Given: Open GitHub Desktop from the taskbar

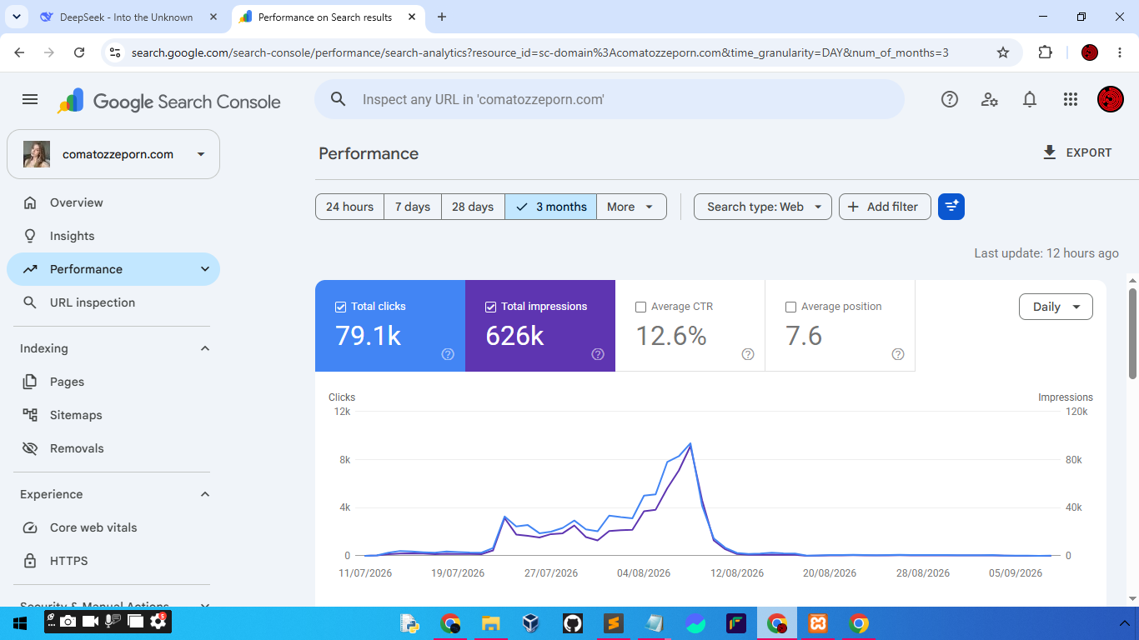Looking at the screenshot, I should [572, 623].
